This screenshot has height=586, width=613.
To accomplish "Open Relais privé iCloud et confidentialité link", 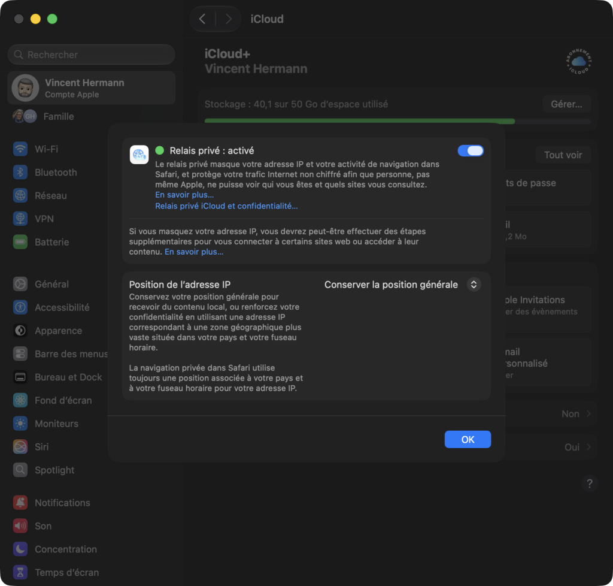I will click(226, 206).
